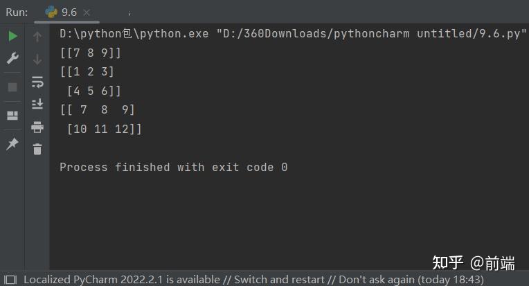Image resolution: width=529 pixels, height=286 pixels.
Task: Rerun the script with the green play icon
Action: (x=12, y=36)
